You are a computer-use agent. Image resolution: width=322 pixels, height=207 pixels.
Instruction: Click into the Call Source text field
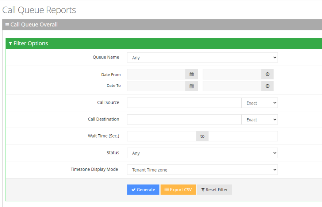(x=184, y=103)
